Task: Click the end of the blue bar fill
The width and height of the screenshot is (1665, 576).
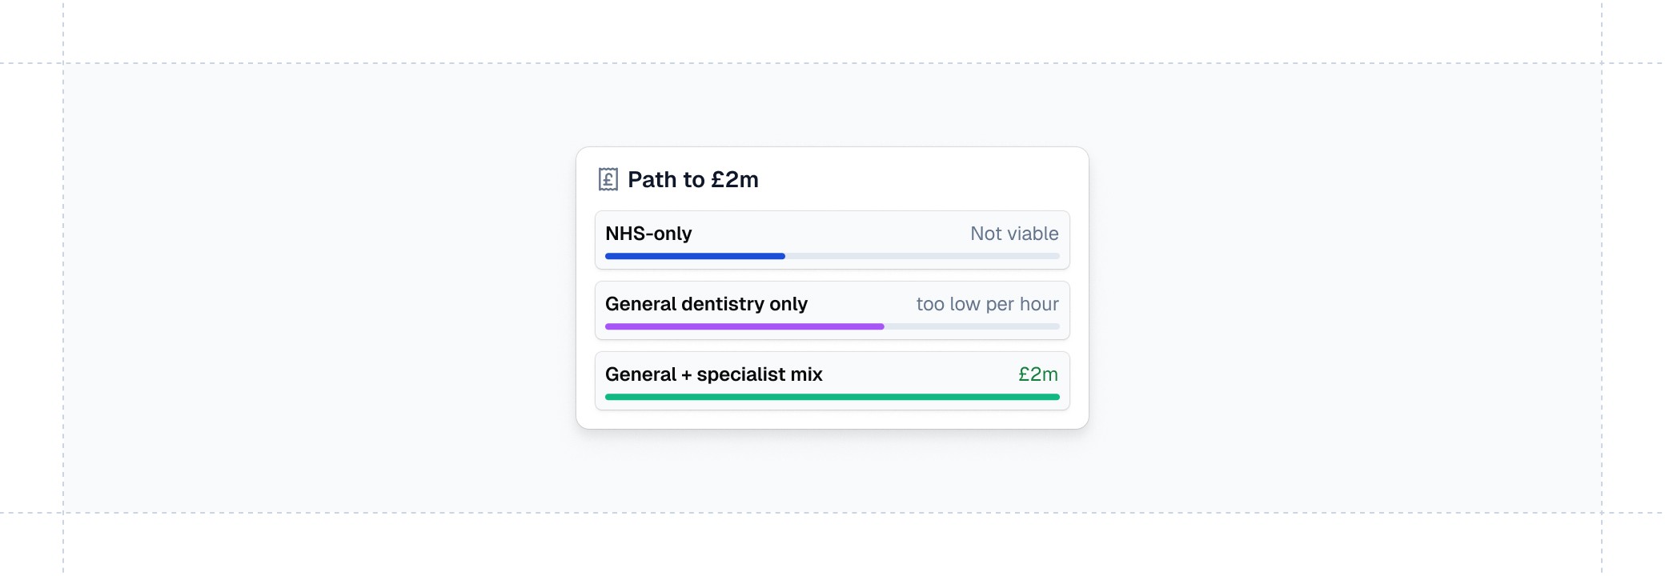Action: 782,256
